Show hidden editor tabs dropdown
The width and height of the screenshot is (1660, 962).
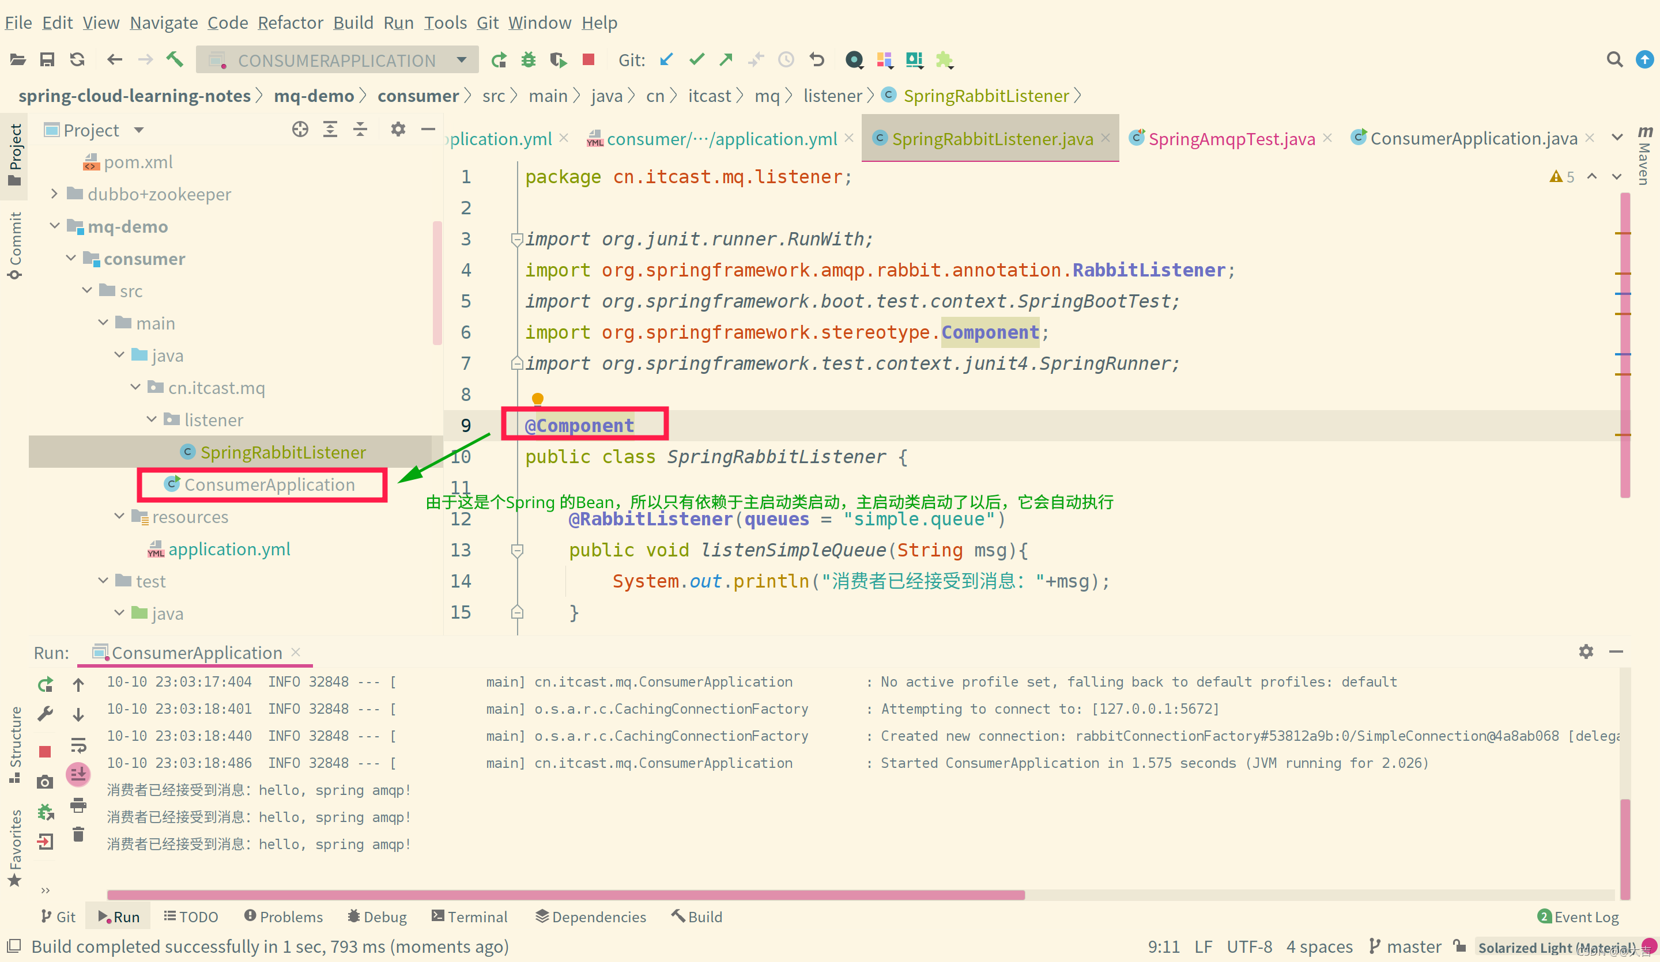pyautogui.click(x=1617, y=138)
